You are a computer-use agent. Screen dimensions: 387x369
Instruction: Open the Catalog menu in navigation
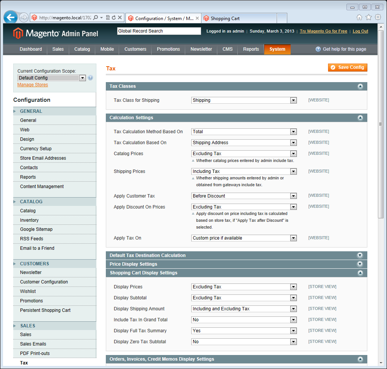[x=82, y=49]
